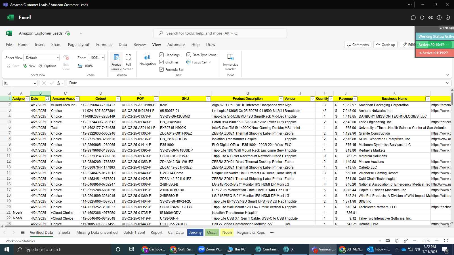Click the refresh icon in the header
454x255 pixels.
pyautogui.click(x=422, y=18)
